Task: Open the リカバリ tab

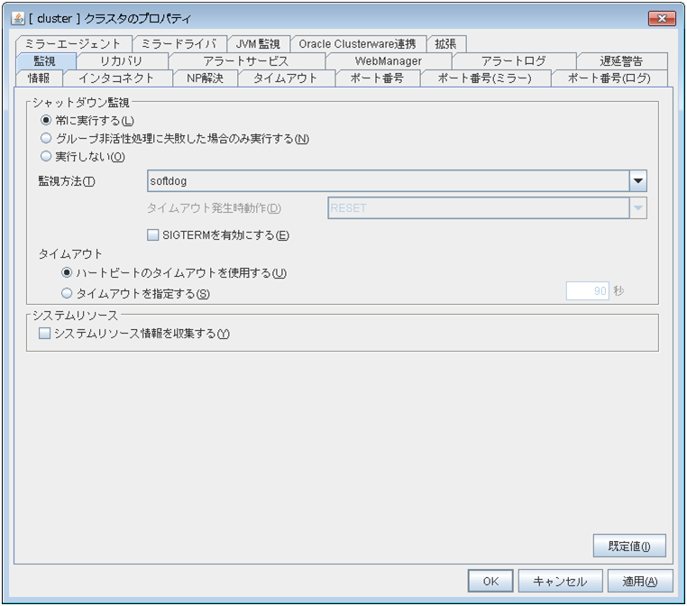Action: click(122, 61)
